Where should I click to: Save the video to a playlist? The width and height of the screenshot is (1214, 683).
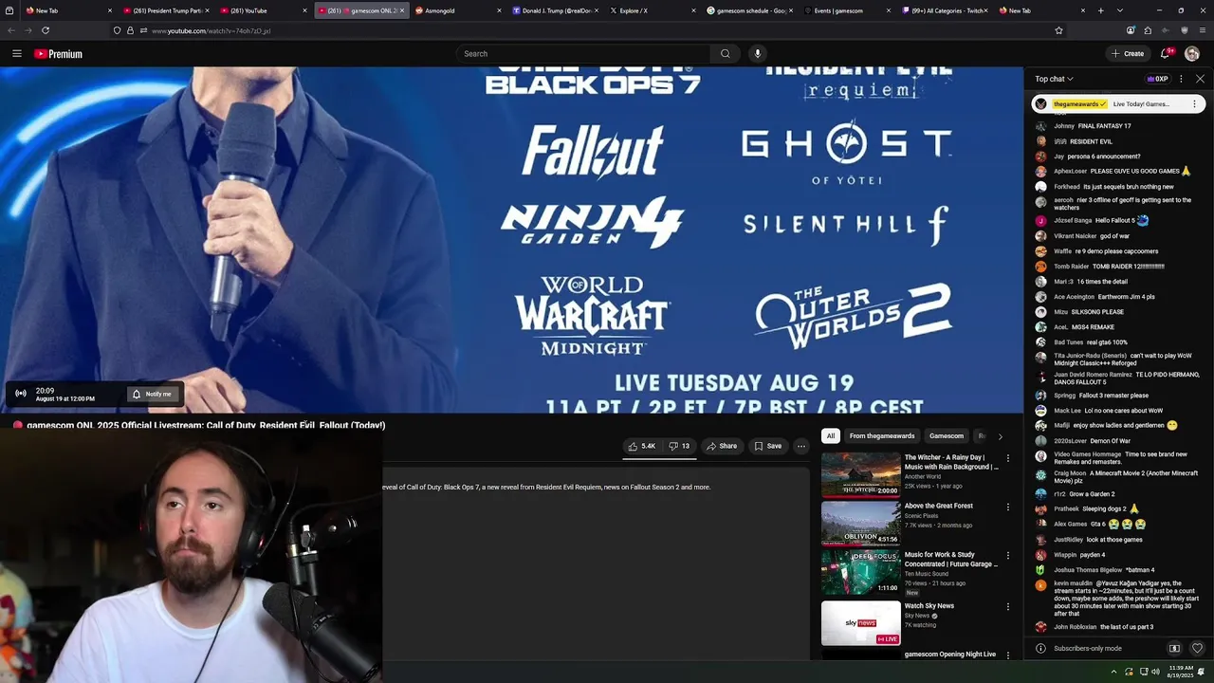click(768, 446)
